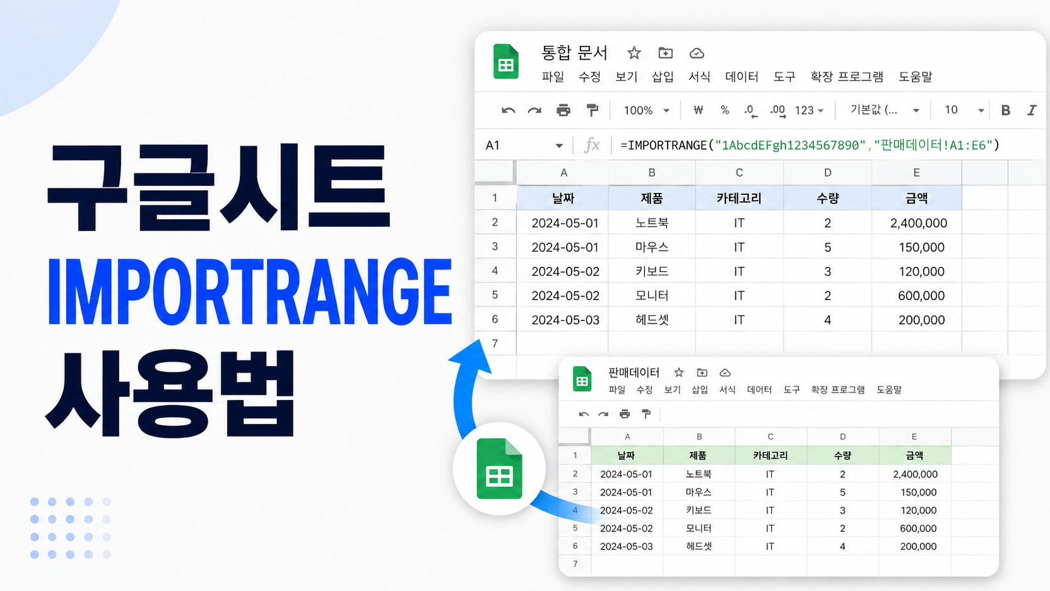
Task: Open 삽입 menu in 통합 문서
Action: [663, 77]
